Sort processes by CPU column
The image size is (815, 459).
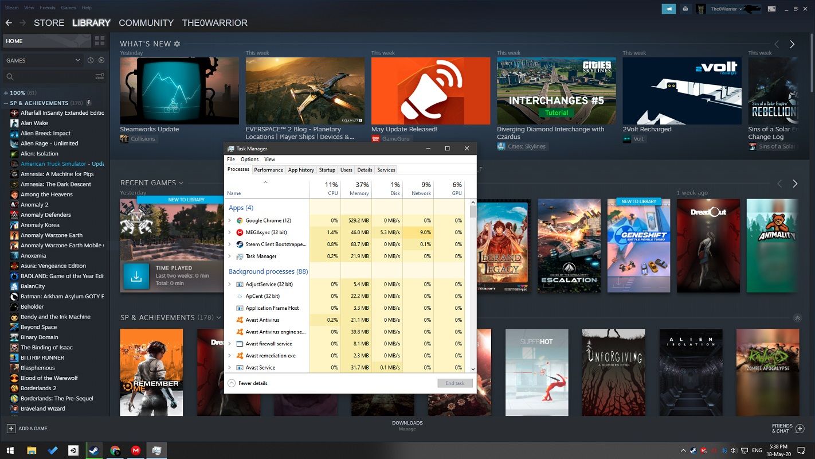(324, 189)
